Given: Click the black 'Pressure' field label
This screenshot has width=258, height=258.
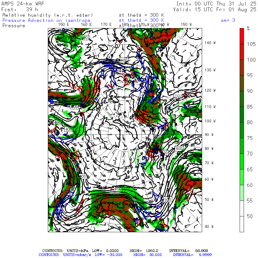Looking at the screenshot, I should click(x=14, y=26).
